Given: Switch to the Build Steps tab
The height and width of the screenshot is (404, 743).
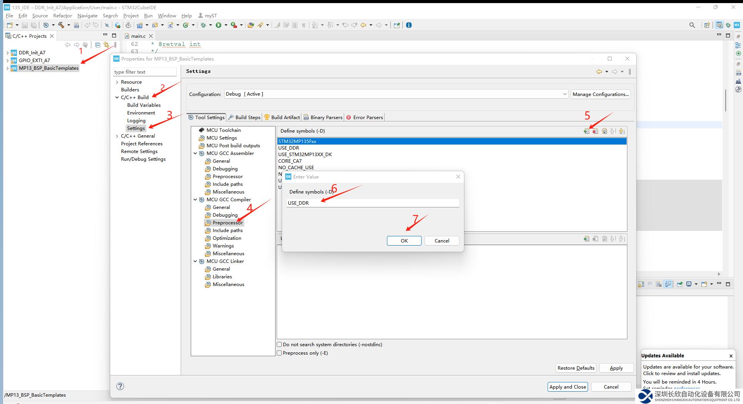Looking at the screenshot, I should click(x=244, y=117).
